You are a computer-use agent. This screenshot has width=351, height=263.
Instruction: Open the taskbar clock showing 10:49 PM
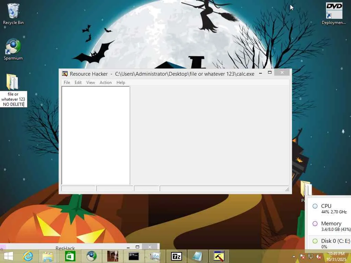[336, 256]
